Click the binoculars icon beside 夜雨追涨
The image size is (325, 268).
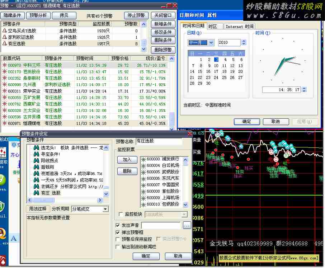tap(36, 174)
